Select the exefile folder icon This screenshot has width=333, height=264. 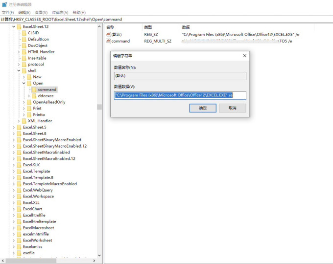(19, 253)
